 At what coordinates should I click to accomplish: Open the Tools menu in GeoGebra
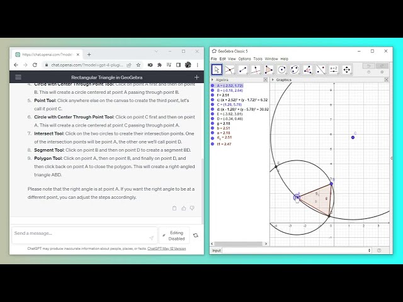point(258,59)
